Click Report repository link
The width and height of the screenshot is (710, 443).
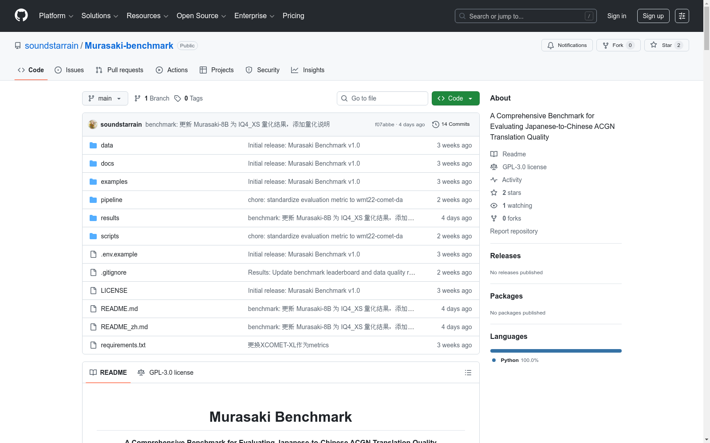(x=514, y=231)
